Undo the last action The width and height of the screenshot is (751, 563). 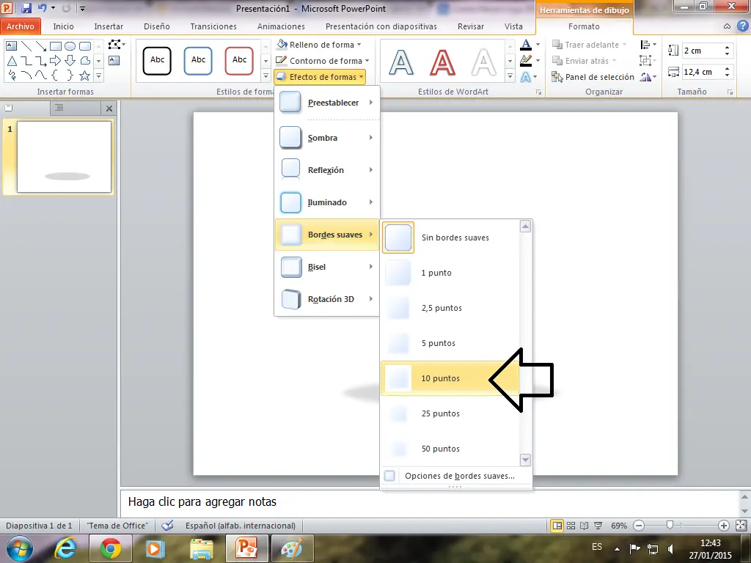click(x=42, y=8)
